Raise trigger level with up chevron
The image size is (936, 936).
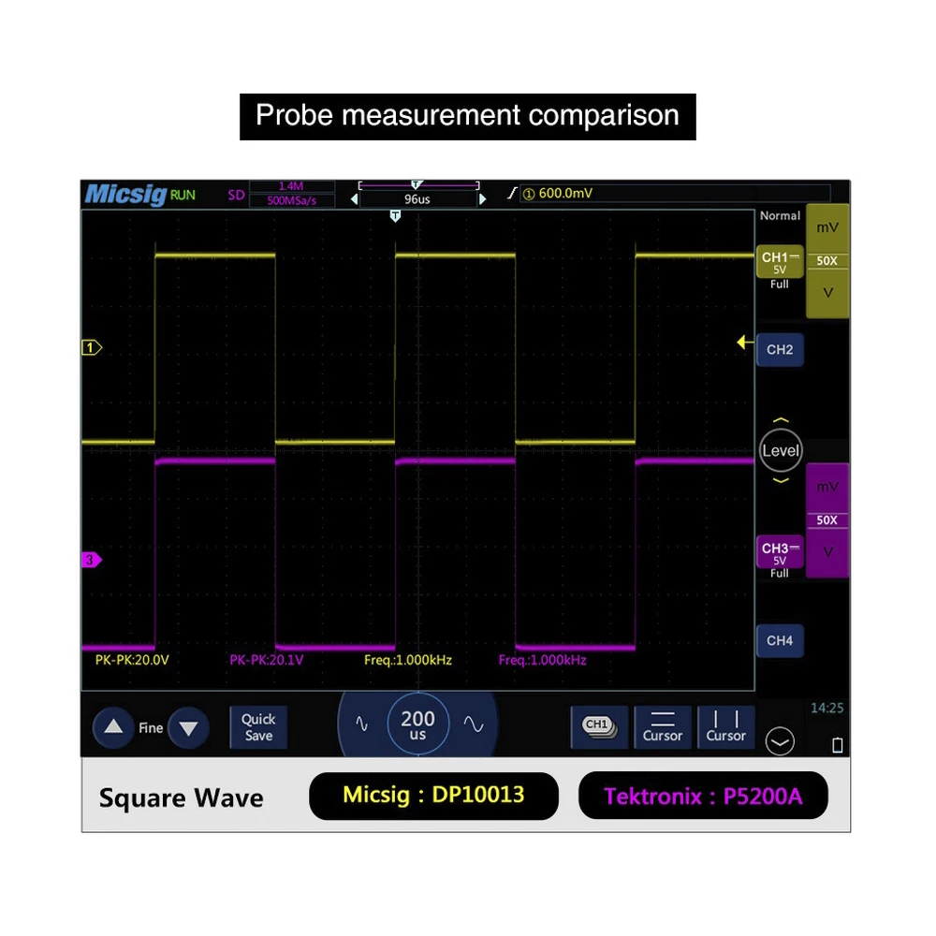781,420
